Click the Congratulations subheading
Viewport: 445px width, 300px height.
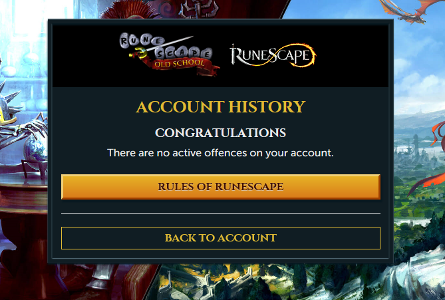click(x=221, y=133)
